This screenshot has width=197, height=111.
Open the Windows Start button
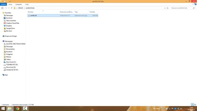click(3, 109)
